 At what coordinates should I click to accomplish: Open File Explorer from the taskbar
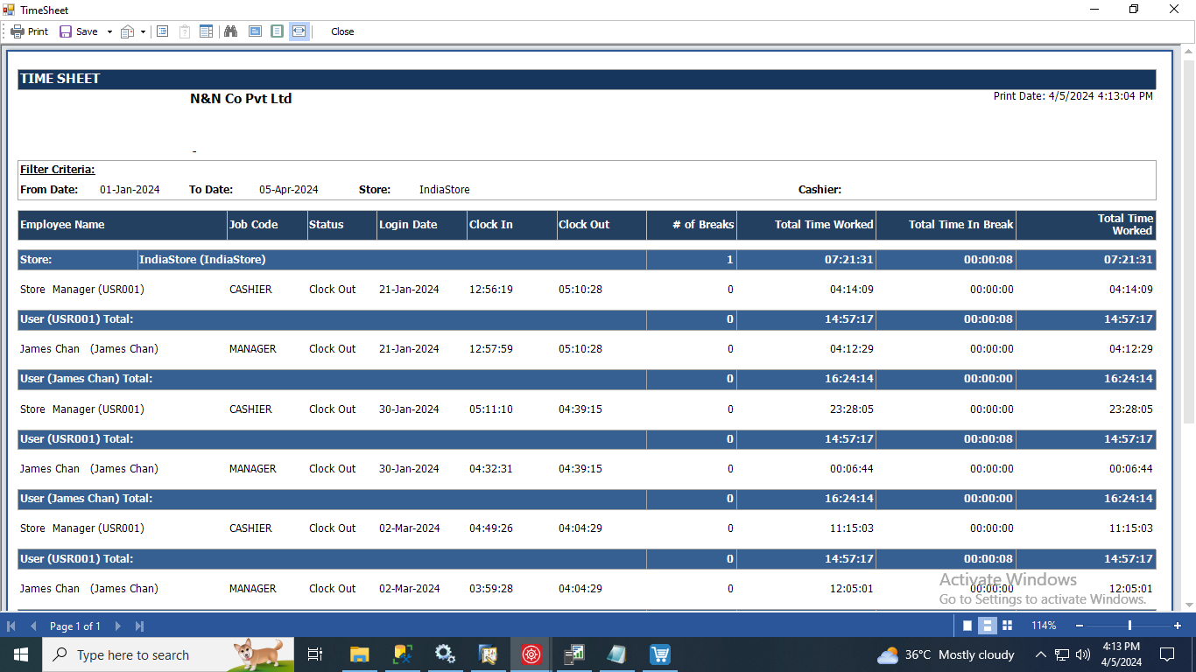[x=359, y=654]
